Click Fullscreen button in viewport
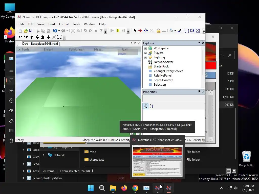This screenshot has height=194, width=259. 76,49
